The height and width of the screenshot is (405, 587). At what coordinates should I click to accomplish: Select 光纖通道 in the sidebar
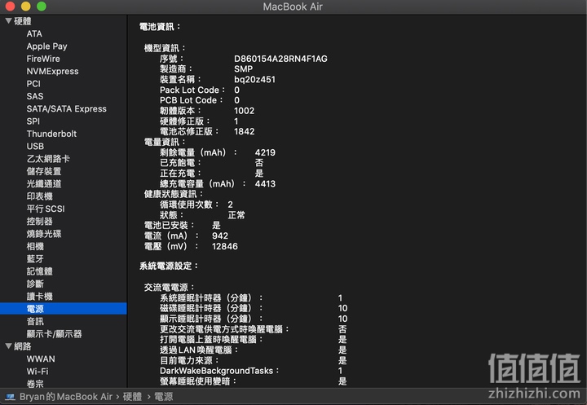click(44, 184)
